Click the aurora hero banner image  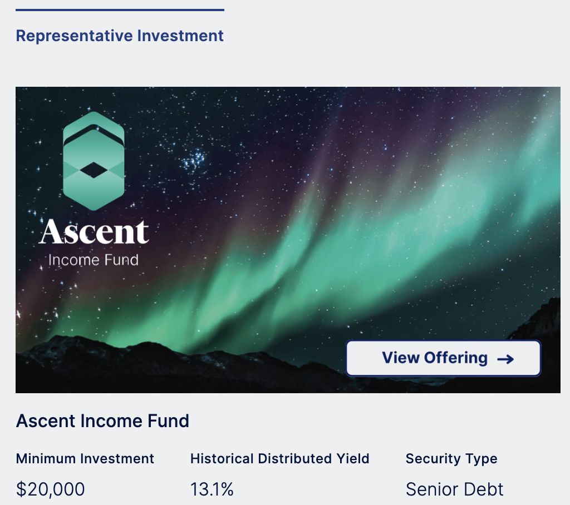pyautogui.click(x=334, y=195)
